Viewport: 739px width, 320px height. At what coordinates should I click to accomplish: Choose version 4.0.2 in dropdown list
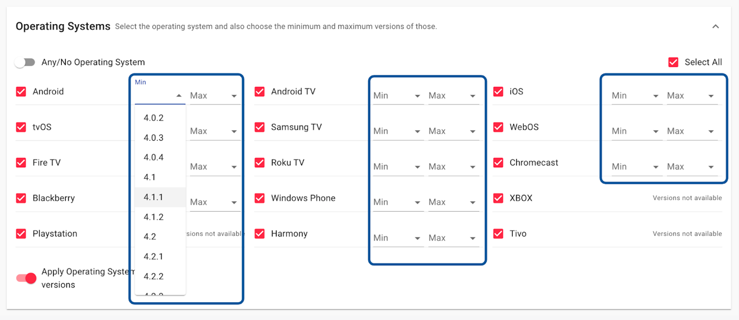[154, 118]
